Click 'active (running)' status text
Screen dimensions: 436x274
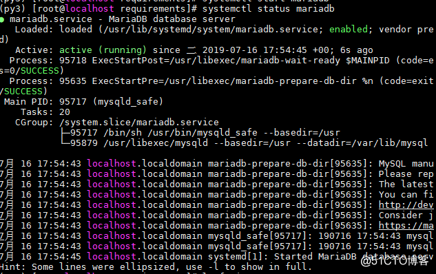(x=103, y=50)
